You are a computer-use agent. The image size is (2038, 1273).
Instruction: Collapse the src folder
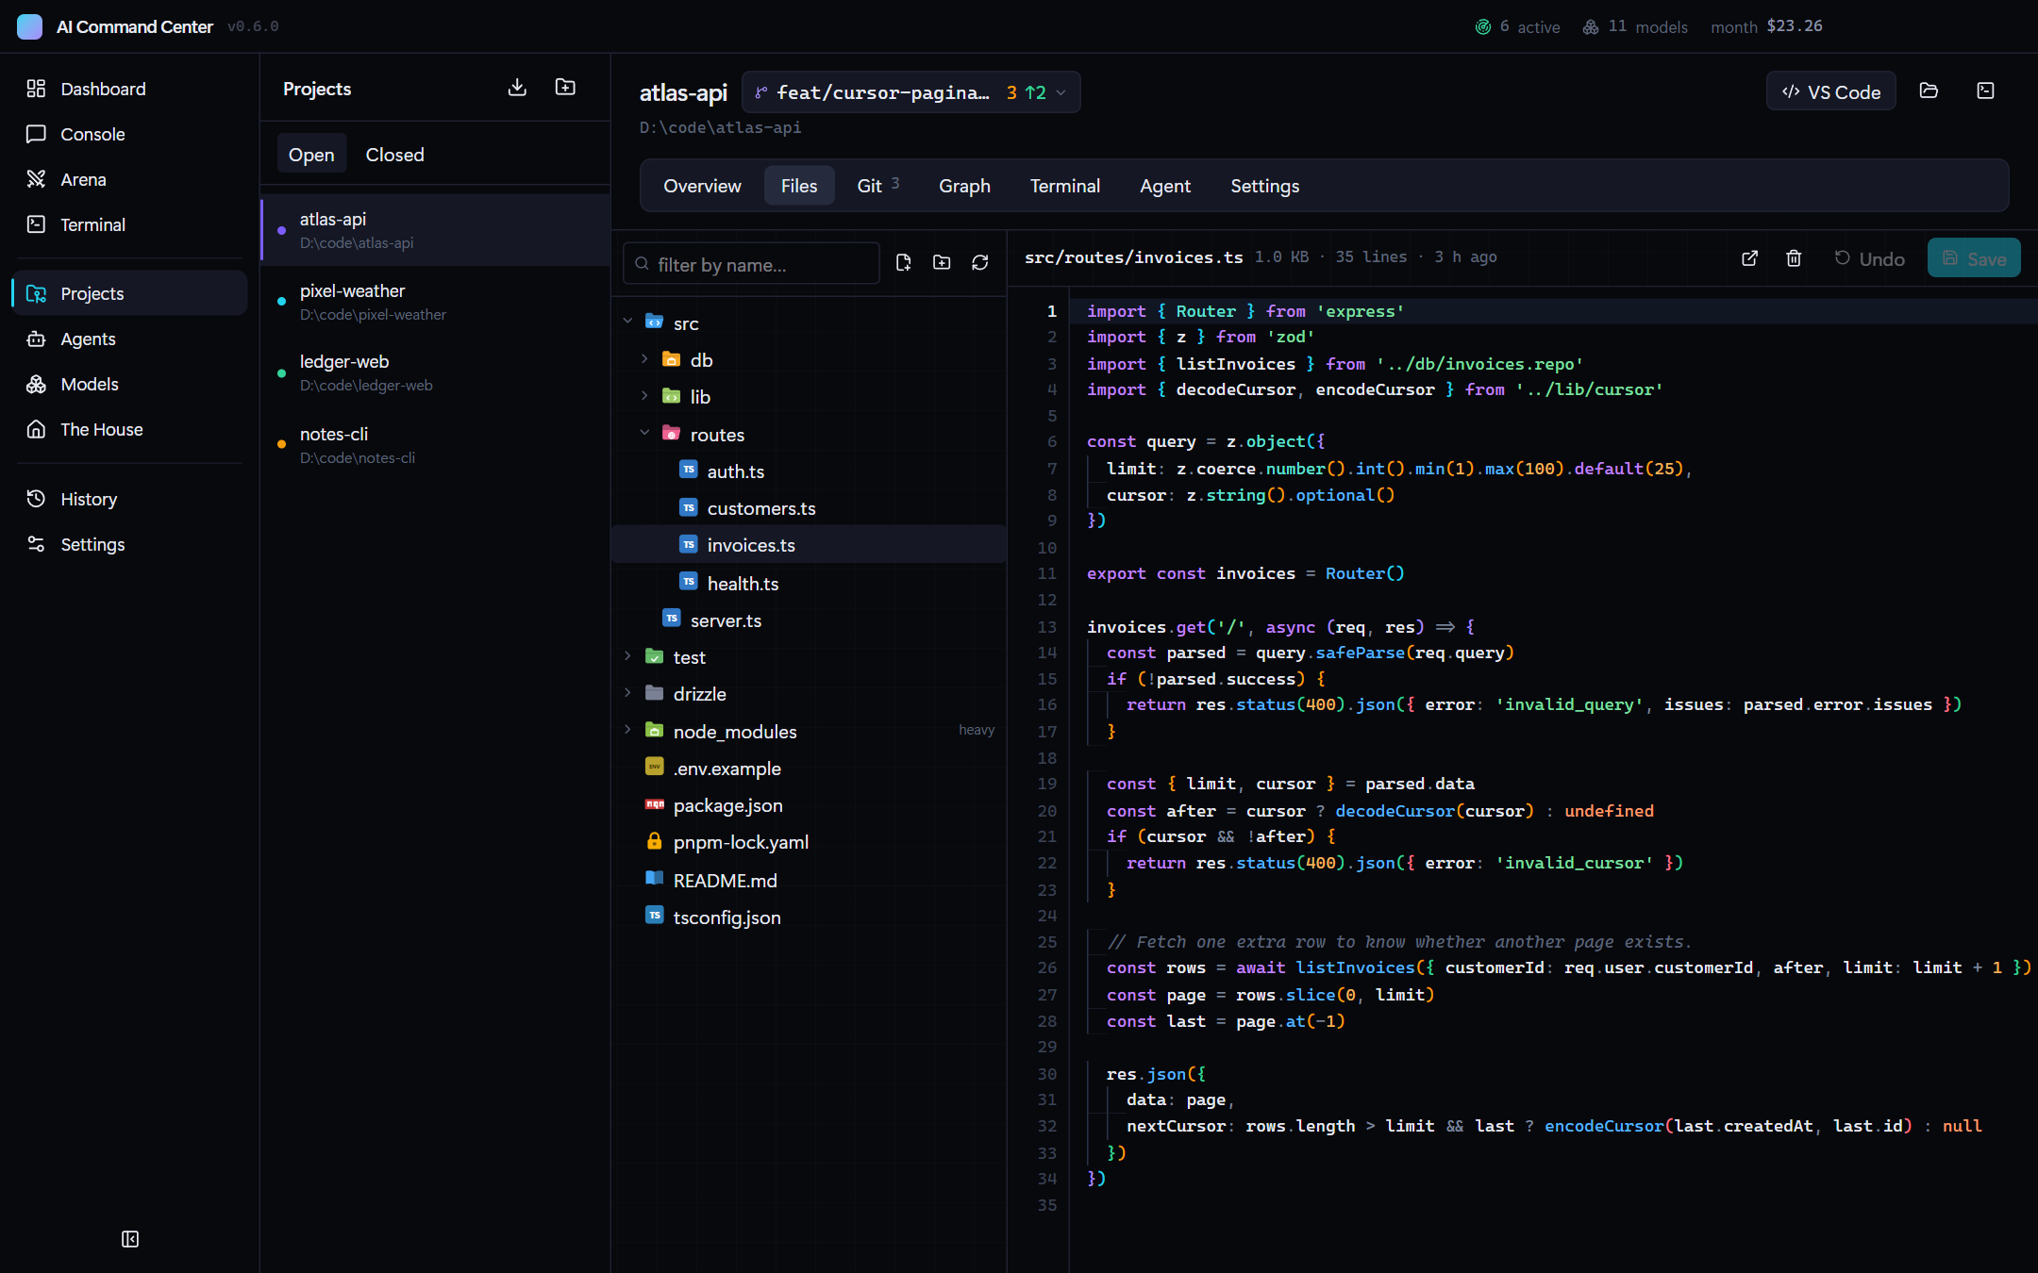[x=628, y=322]
